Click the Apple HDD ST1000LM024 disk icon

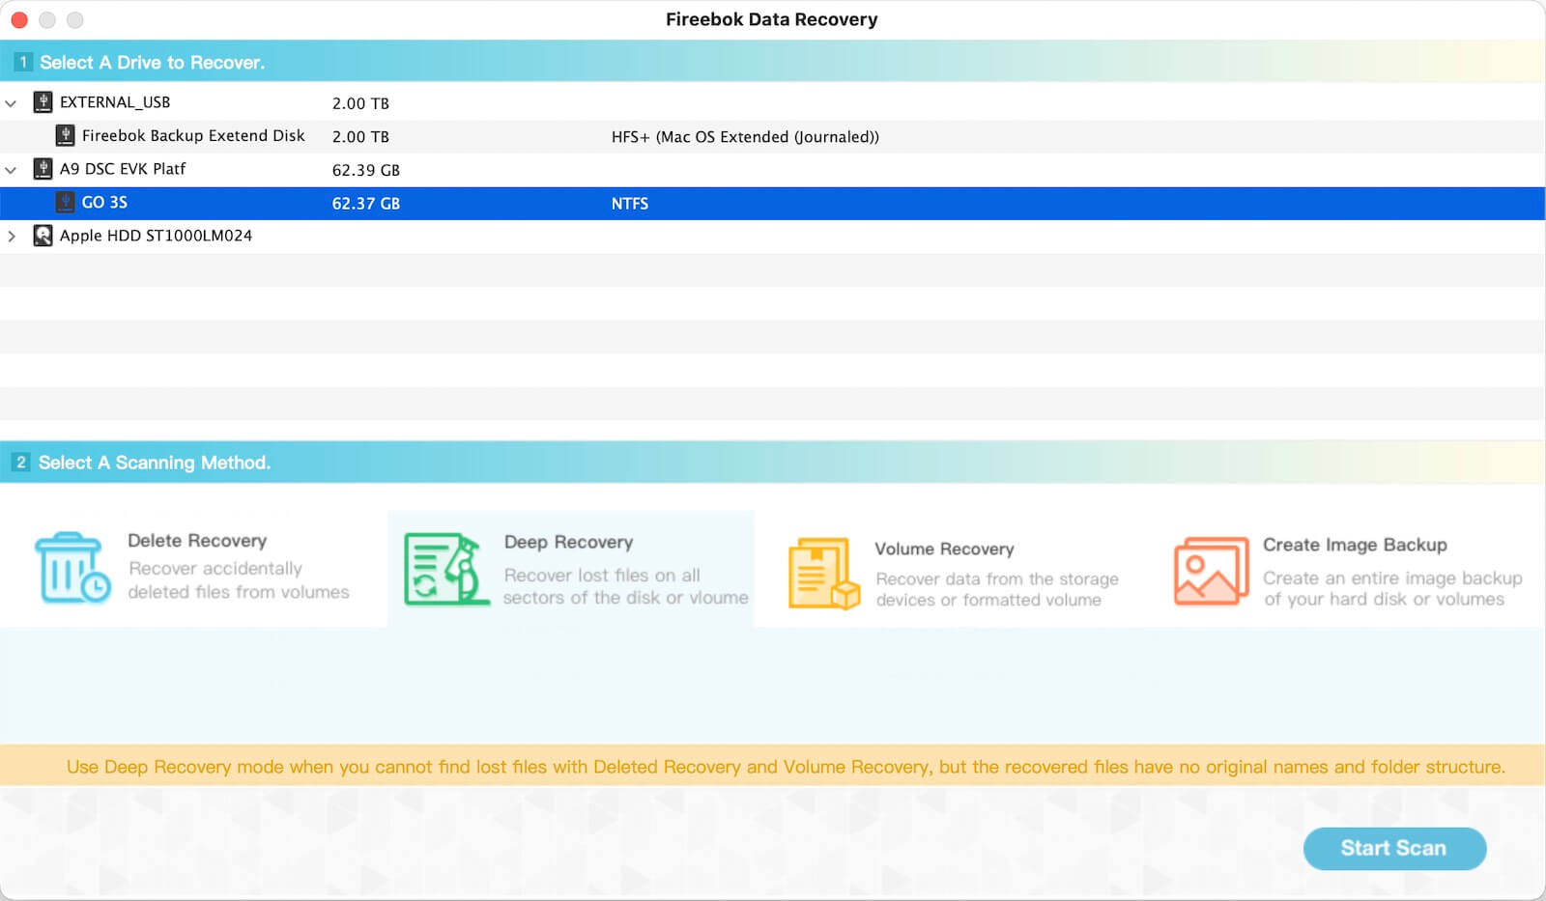click(43, 236)
